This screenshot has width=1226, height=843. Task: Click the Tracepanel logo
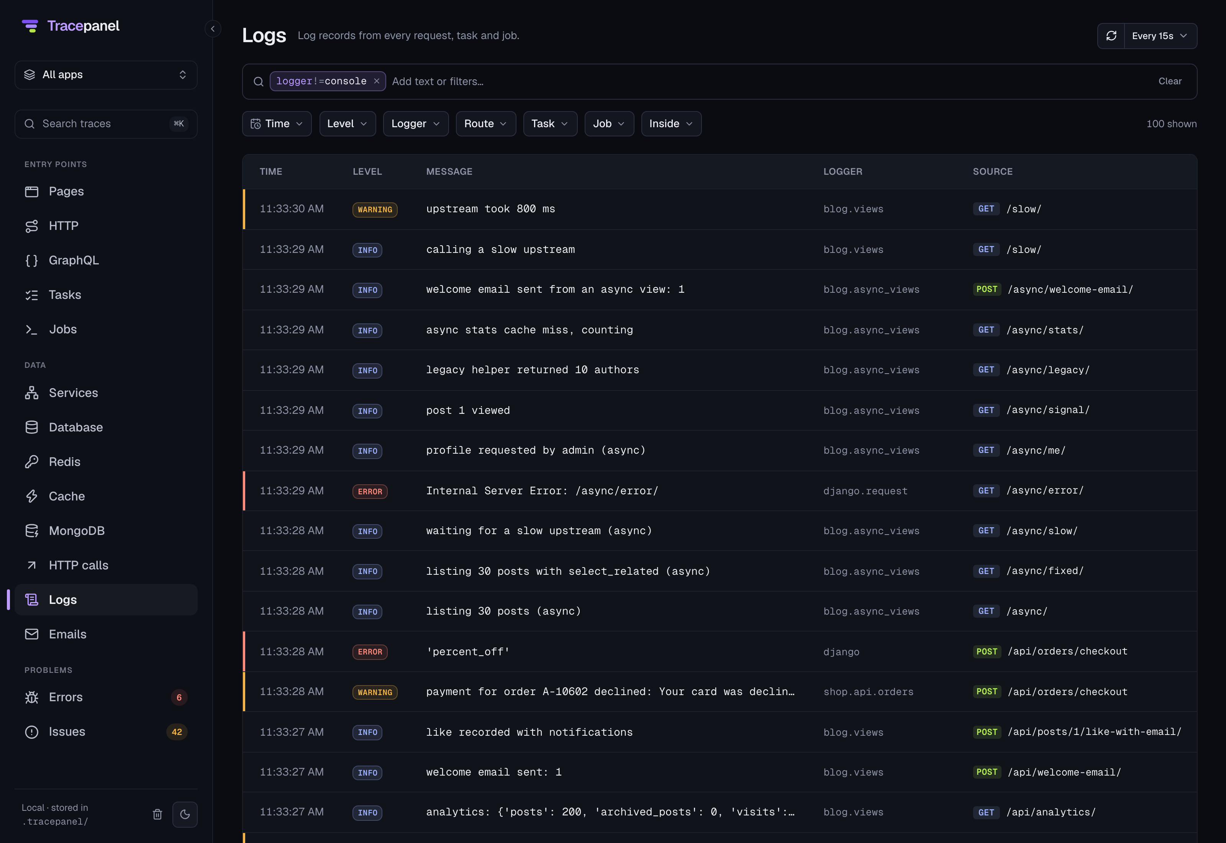click(x=71, y=26)
